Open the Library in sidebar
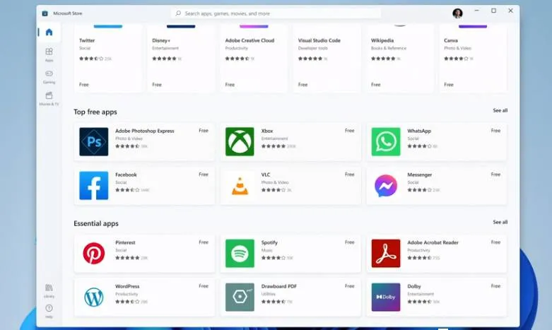Viewport: 552px width, 330px height. pyautogui.click(x=49, y=290)
